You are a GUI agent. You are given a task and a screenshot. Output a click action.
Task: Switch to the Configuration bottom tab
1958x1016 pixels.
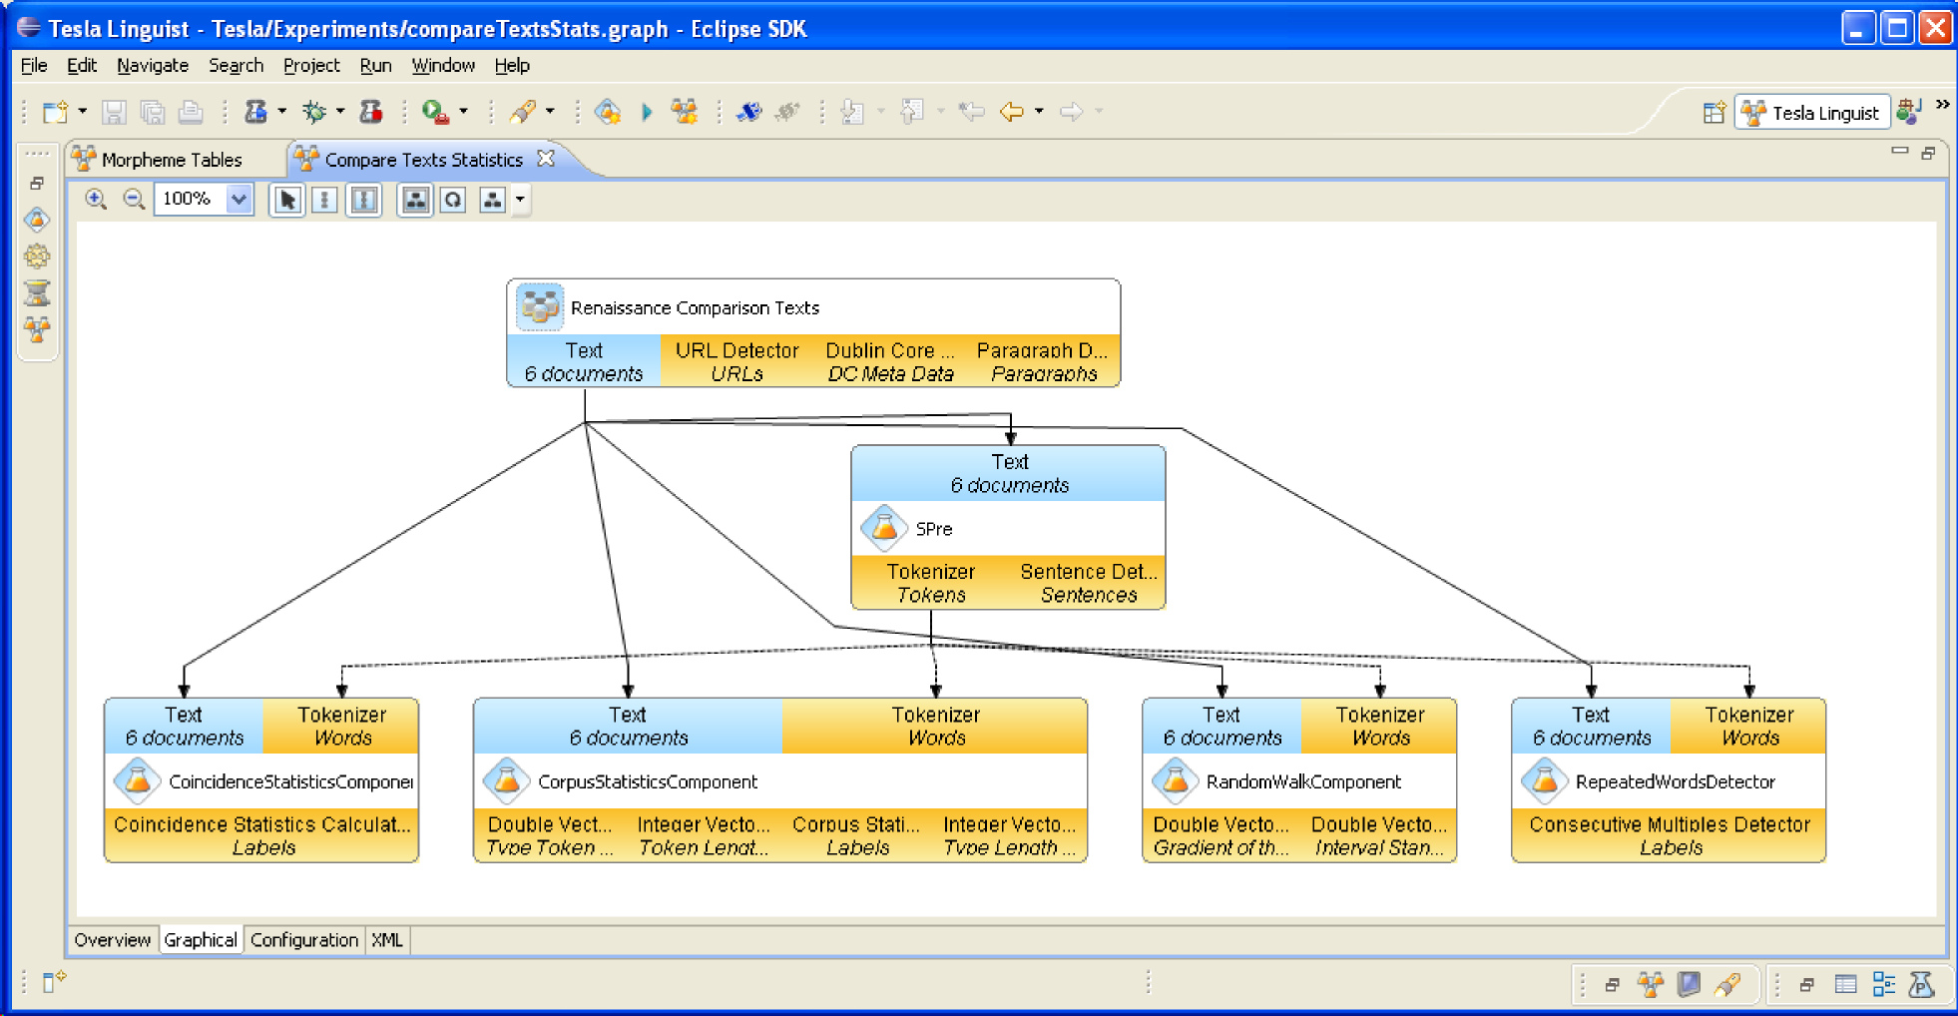tap(303, 940)
